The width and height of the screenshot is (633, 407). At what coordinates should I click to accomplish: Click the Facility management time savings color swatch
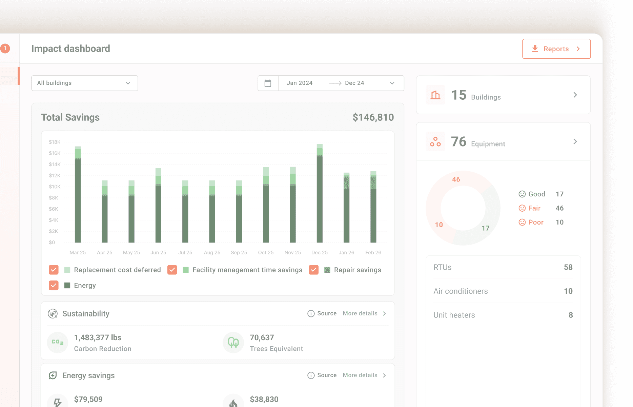186,270
